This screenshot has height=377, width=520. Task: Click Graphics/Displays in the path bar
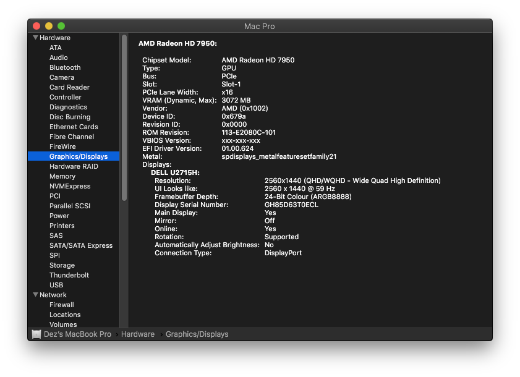pos(197,334)
